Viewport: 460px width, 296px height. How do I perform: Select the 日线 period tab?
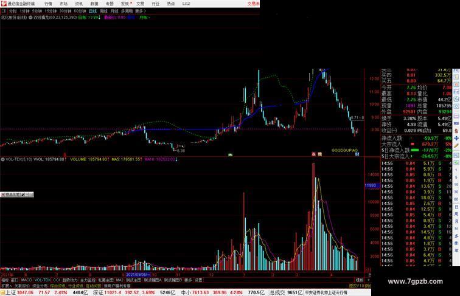point(92,11)
